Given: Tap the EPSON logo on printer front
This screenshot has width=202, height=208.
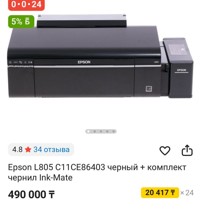Looking at the screenshot, I should [x=84, y=62].
